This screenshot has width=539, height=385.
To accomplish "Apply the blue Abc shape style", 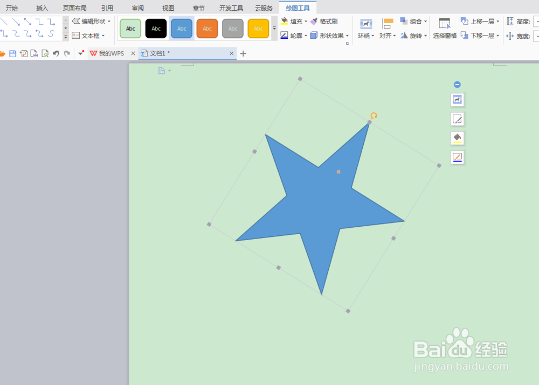I will point(182,29).
